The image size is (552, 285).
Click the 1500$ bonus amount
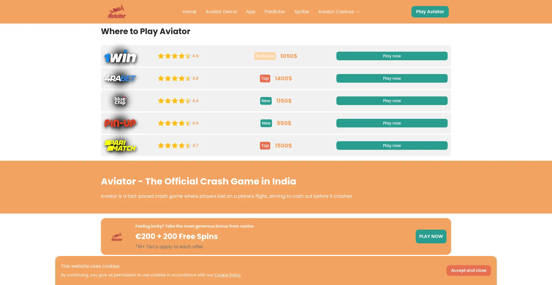click(x=283, y=146)
